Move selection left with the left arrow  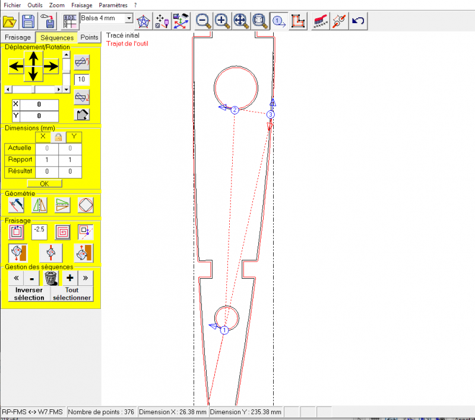pyautogui.click(x=16, y=66)
